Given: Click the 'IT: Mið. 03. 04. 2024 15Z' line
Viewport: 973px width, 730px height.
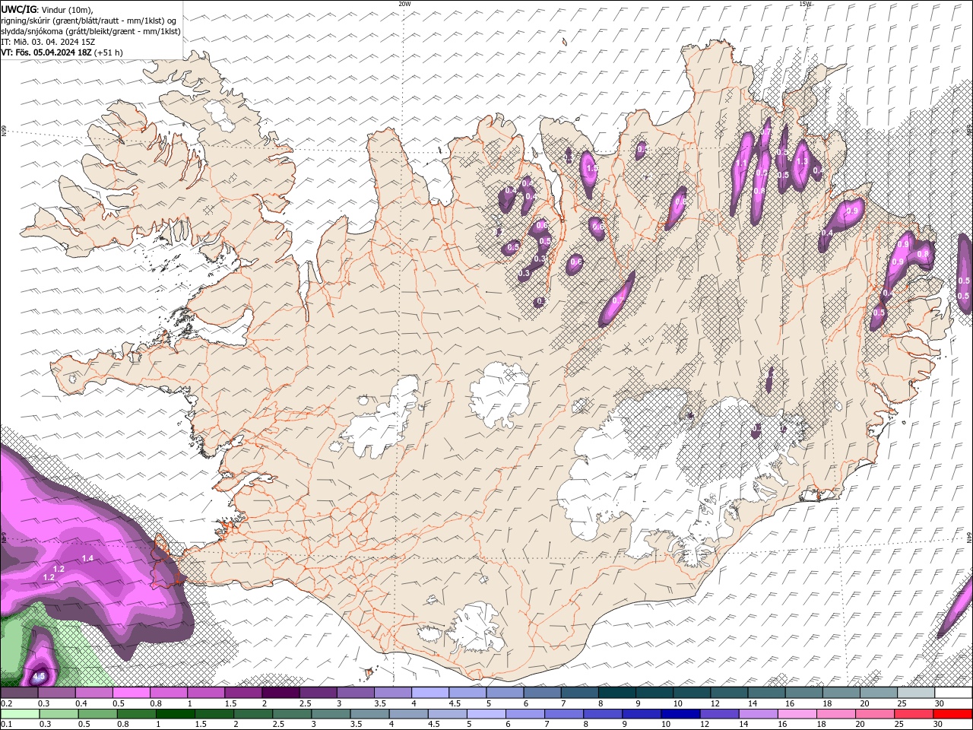Looking at the screenshot, I should (x=48, y=42).
